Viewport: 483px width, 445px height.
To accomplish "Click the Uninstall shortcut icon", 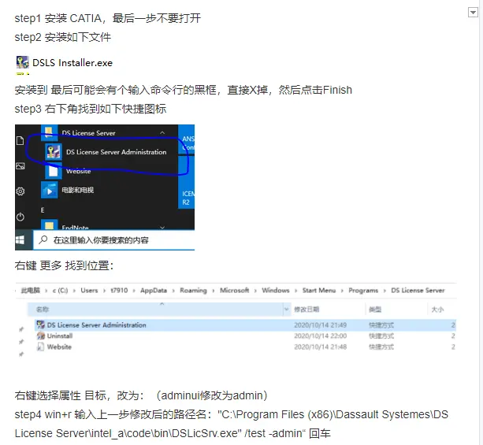I will (40, 336).
